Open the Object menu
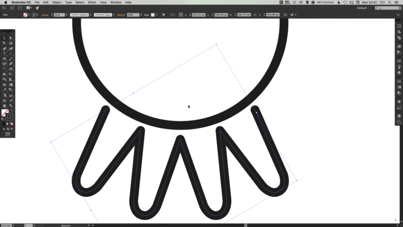 [x=57, y=2]
